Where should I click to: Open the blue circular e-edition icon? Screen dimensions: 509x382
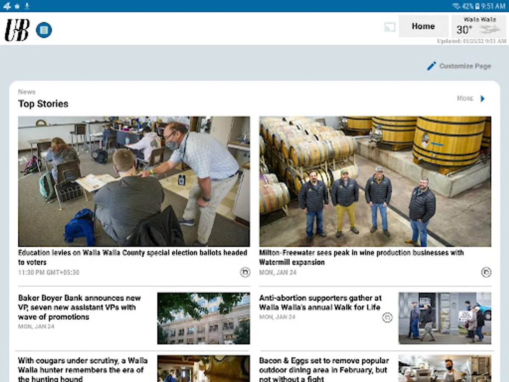point(44,30)
